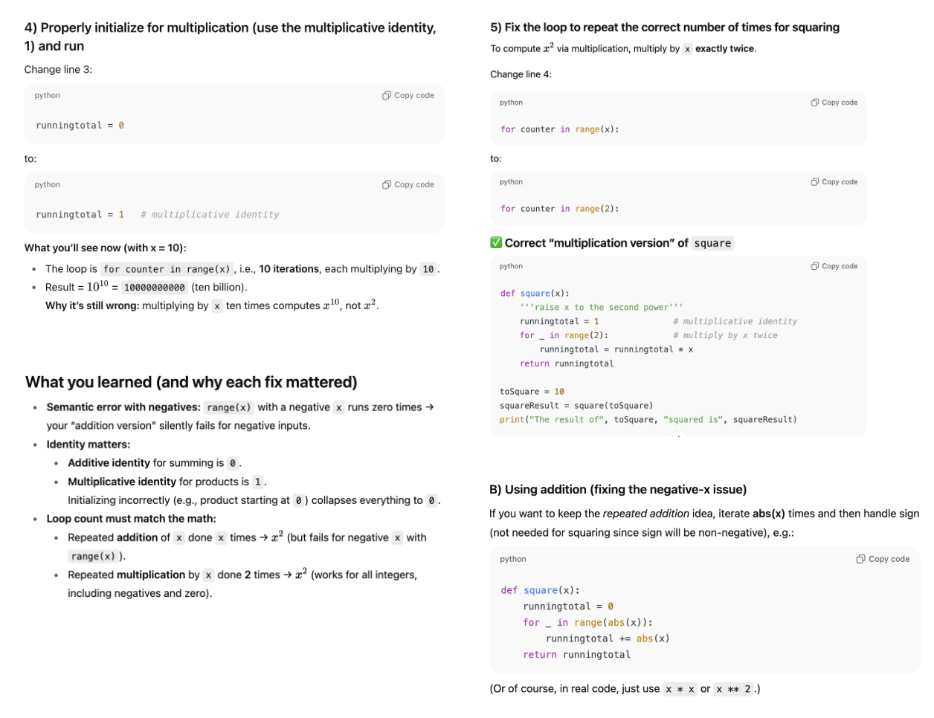
Task: Click the inline '10000000000' code chip
Action: click(x=155, y=288)
